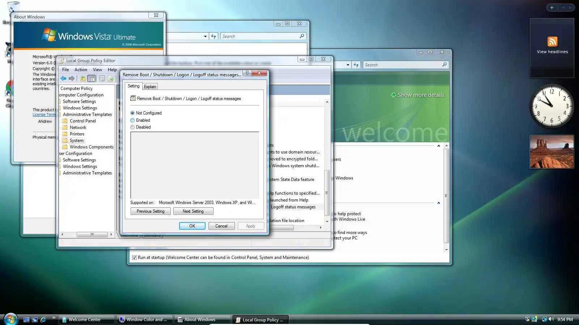Switch to About Windows taskbar button

click(203, 320)
